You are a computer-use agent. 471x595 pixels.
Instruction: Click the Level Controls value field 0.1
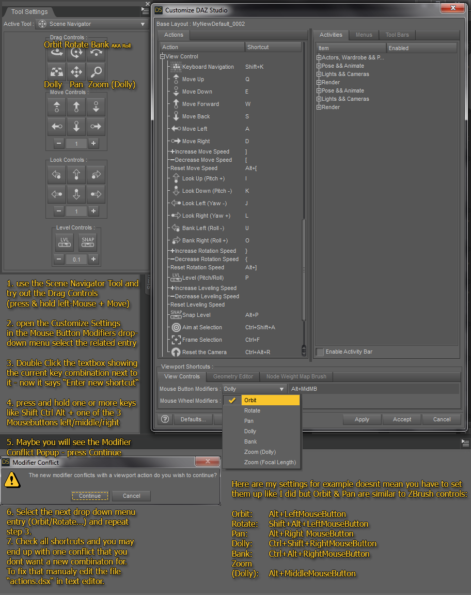(76, 260)
